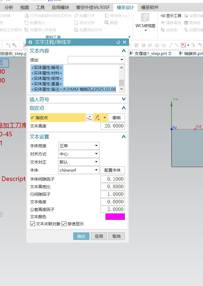
Task: Collapse the 指定点 section
Action: click(124, 108)
